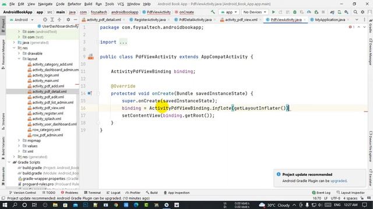Screen dimensions: 373x209
Task: Open Windows Start menu
Action: (5, 205)
